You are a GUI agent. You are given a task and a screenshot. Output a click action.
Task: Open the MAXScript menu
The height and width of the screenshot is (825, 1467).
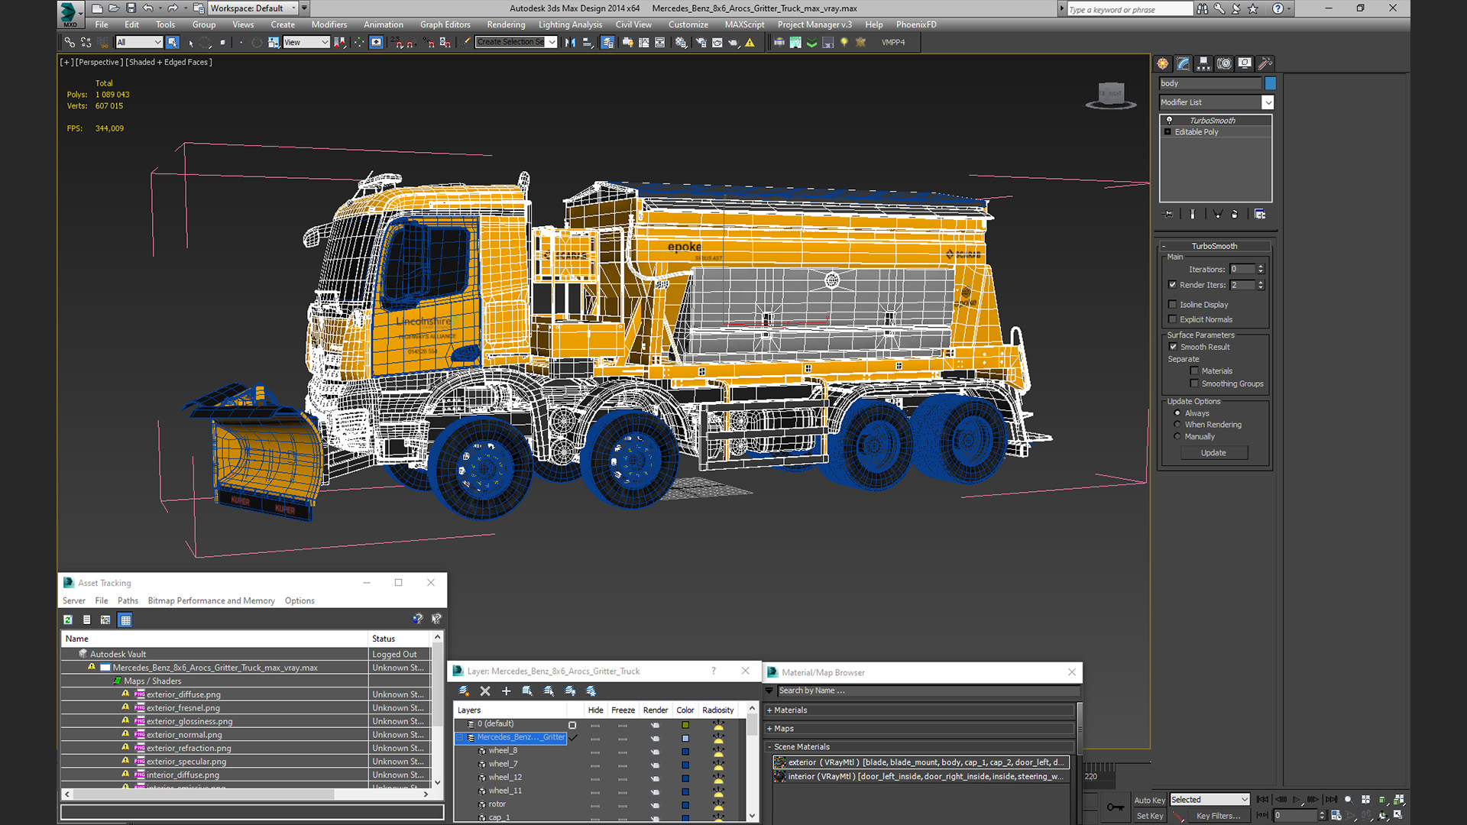[x=744, y=24]
